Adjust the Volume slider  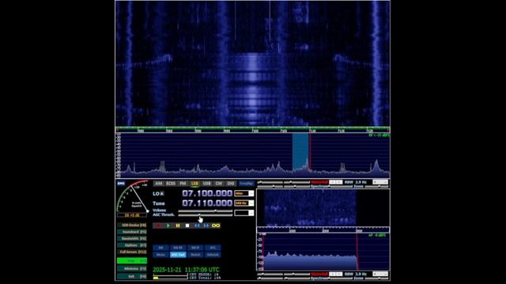pyautogui.click(x=206, y=211)
